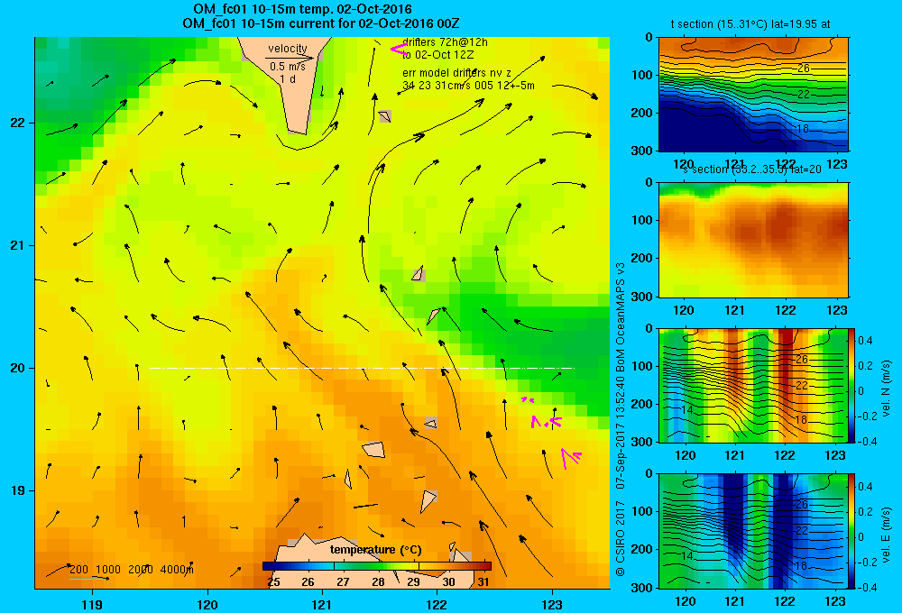Click the magenta drifter track near longitude 123, latitude 19.2
Viewport: 902px width, 613px height.
(x=571, y=458)
